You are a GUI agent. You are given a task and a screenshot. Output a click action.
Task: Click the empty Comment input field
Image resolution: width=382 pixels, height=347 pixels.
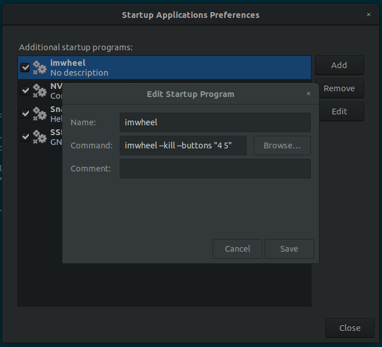215,169
